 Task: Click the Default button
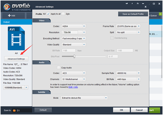(x=43, y=110)
